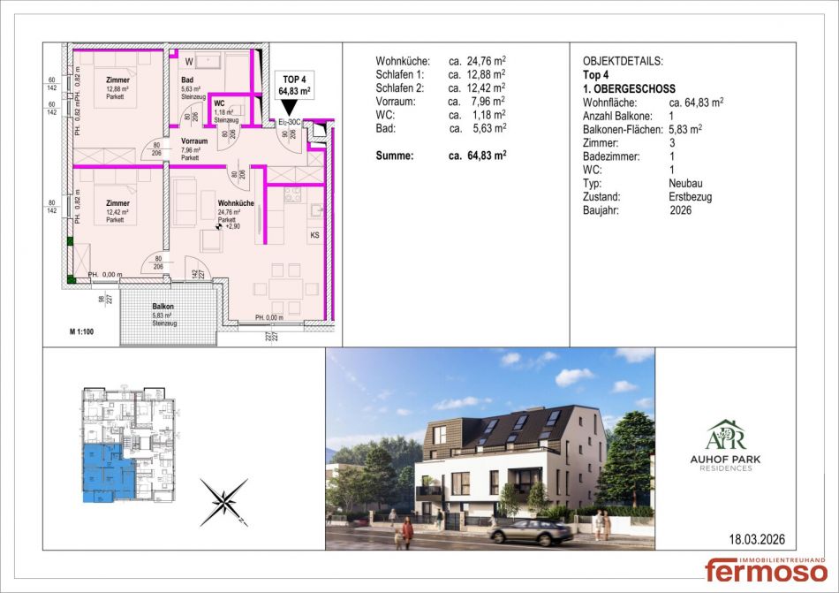Image resolution: width=839 pixels, height=593 pixels.
Task: Select the Vorraum 7,96 m² Parkett plan label
Action: pyautogui.click(x=193, y=149)
